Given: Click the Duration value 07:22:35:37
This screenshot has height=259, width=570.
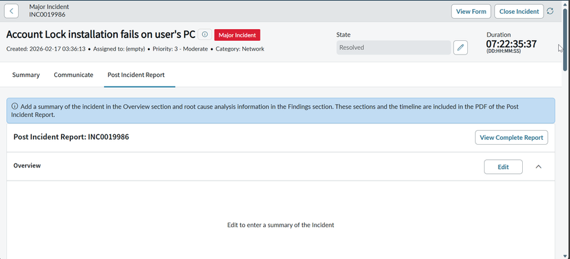Looking at the screenshot, I should coord(511,44).
